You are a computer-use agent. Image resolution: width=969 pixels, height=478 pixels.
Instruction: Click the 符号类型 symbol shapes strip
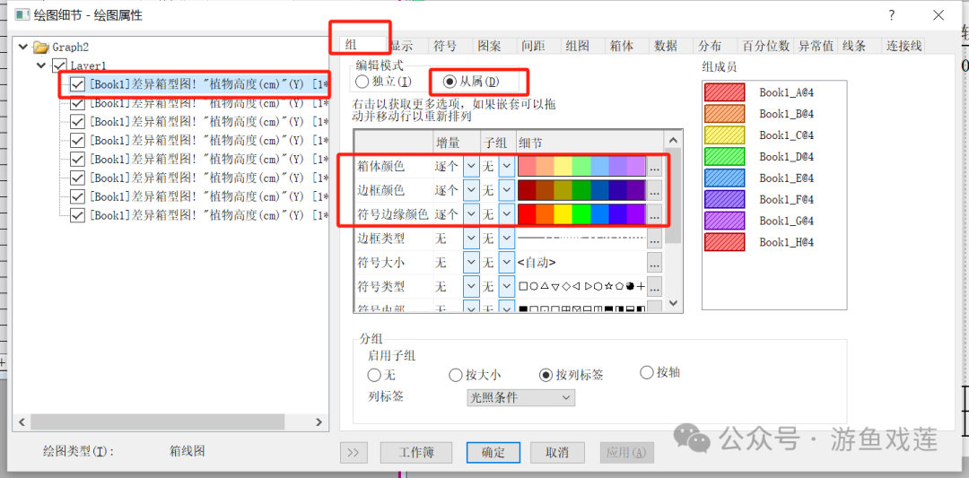[x=581, y=287]
